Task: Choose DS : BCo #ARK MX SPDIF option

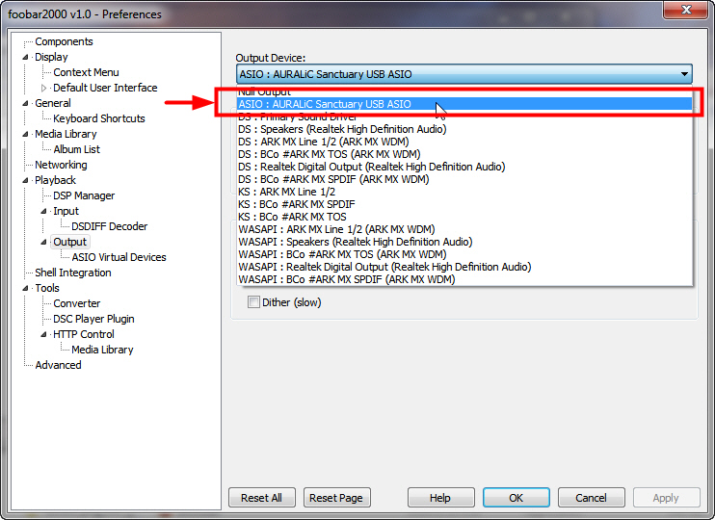Action: (x=464, y=179)
